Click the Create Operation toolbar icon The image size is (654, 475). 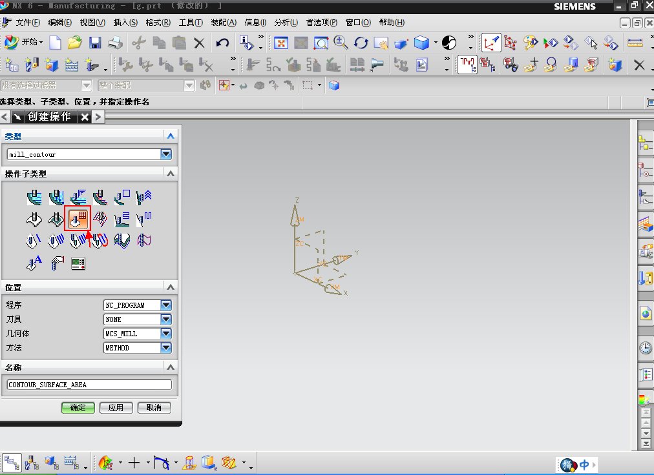pos(91,65)
